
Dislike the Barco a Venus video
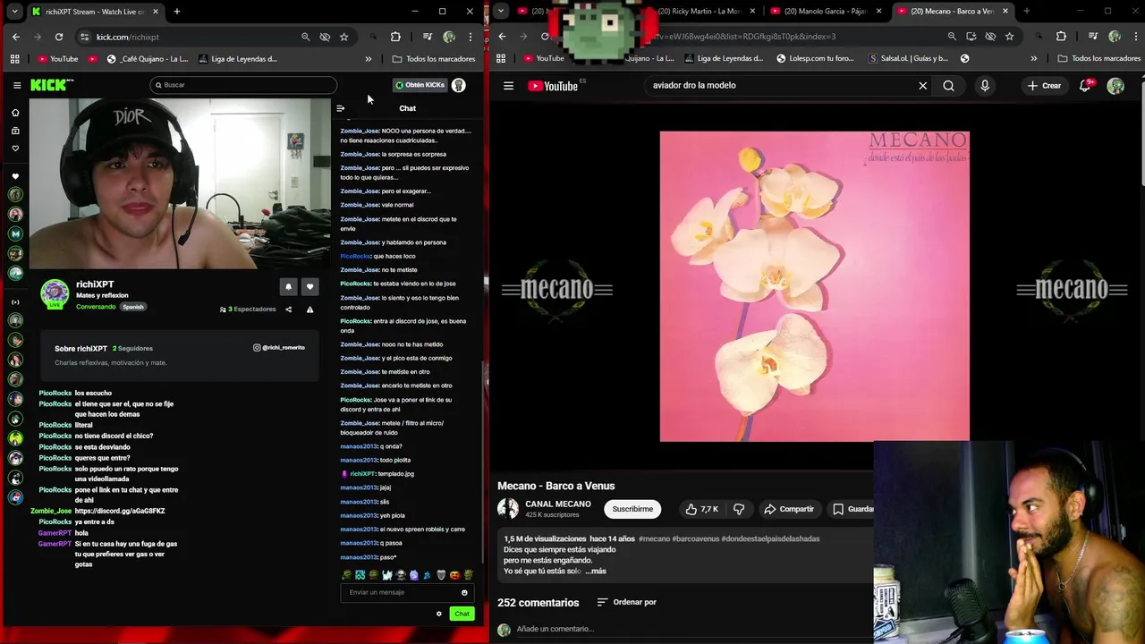(739, 509)
